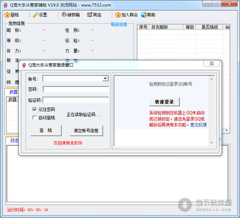Click friend list horizontal scroll right arrow
The image size is (240, 218).
click(227, 130)
